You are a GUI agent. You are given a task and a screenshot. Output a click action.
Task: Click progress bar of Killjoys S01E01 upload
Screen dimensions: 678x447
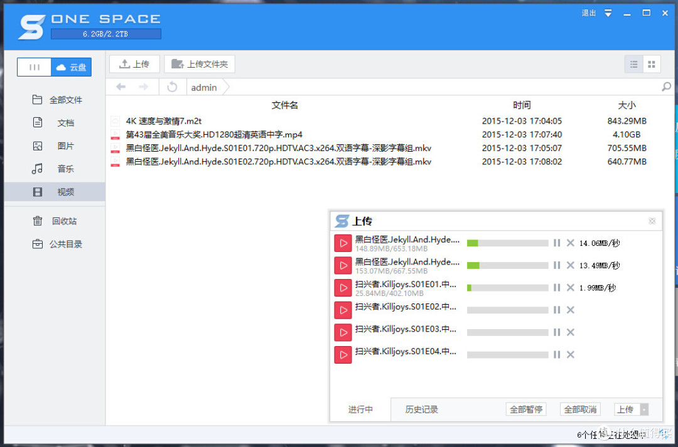[508, 288]
